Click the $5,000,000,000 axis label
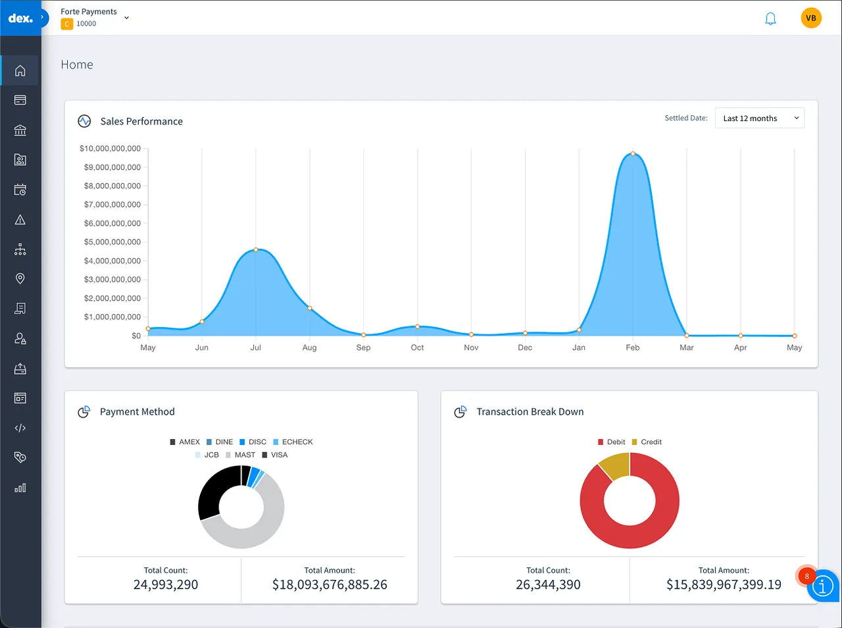 tap(112, 242)
